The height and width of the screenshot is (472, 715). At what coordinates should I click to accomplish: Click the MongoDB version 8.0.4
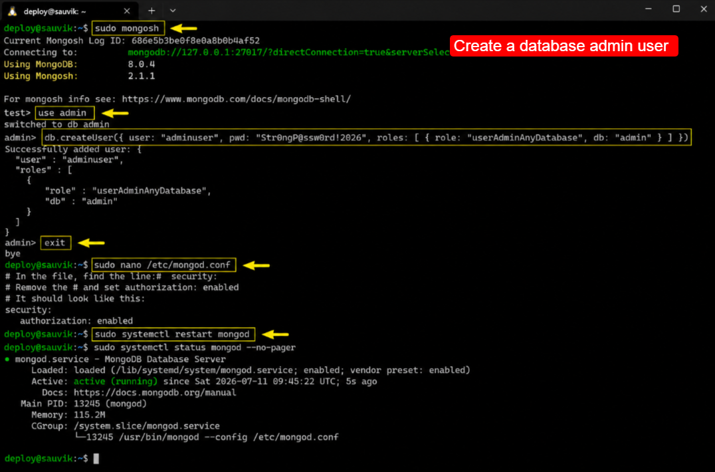tap(142, 64)
